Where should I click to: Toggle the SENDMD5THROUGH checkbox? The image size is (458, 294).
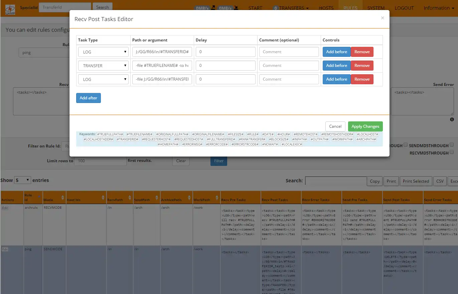[x=452, y=145]
